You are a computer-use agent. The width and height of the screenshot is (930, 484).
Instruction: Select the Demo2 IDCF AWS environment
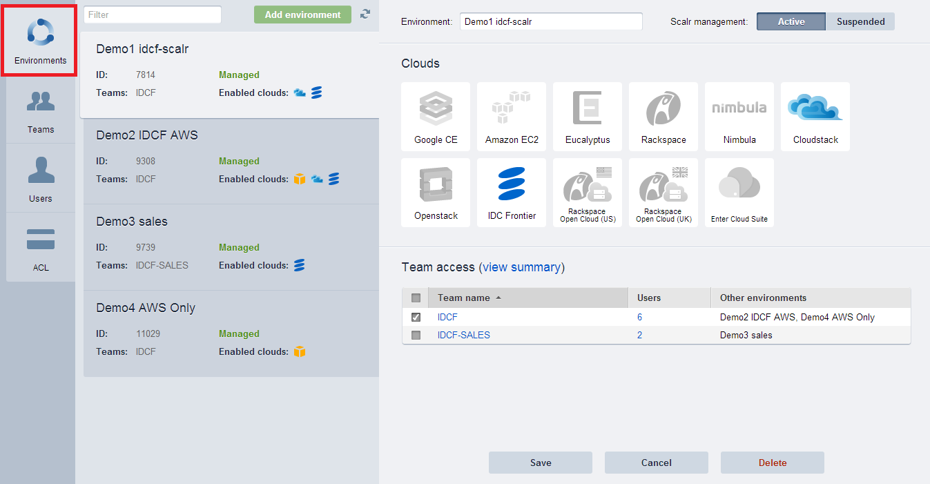point(231,161)
